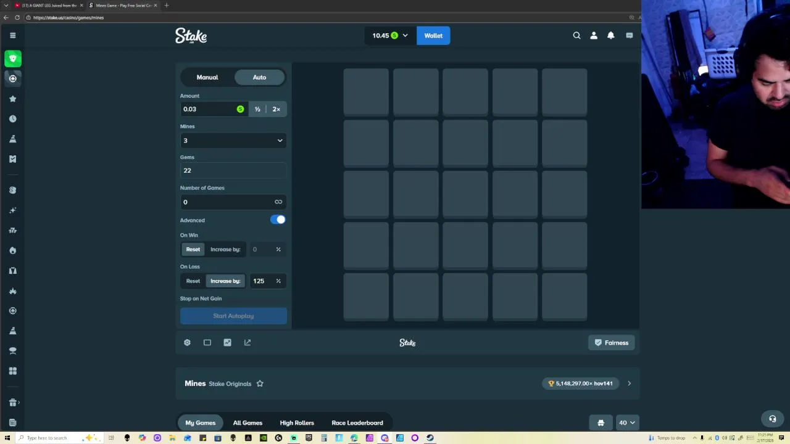Screen dimensions: 790x444
Task: Click the center tile of mines grid
Action: pyautogui.click(x=465, y=195)
